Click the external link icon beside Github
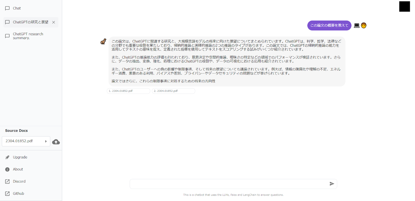415x201 pixels. click(x=8, y=193)
